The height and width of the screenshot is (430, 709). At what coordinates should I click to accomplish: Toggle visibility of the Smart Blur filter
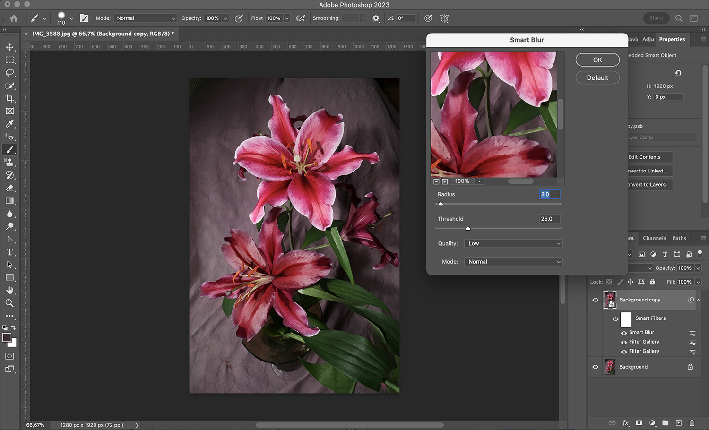624,332
